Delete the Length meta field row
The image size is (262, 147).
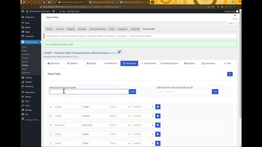pos(158,107)
